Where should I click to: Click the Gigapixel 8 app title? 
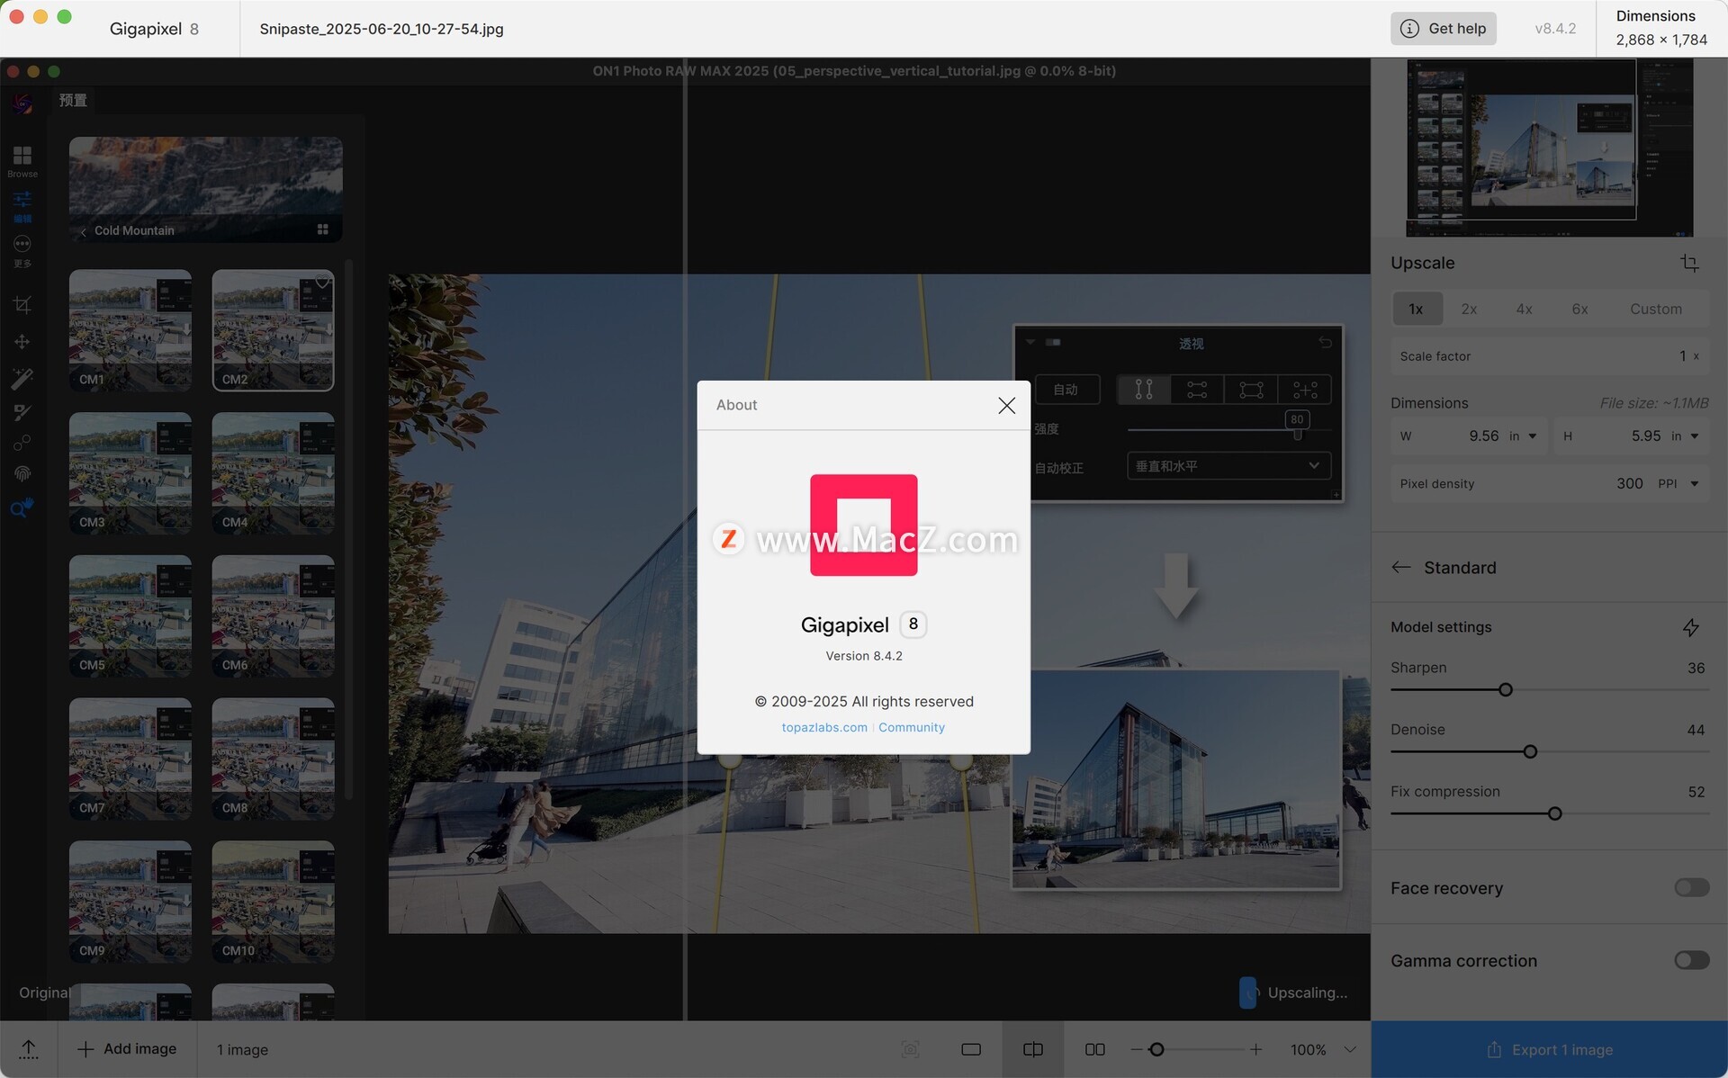(x=154, y=29)
